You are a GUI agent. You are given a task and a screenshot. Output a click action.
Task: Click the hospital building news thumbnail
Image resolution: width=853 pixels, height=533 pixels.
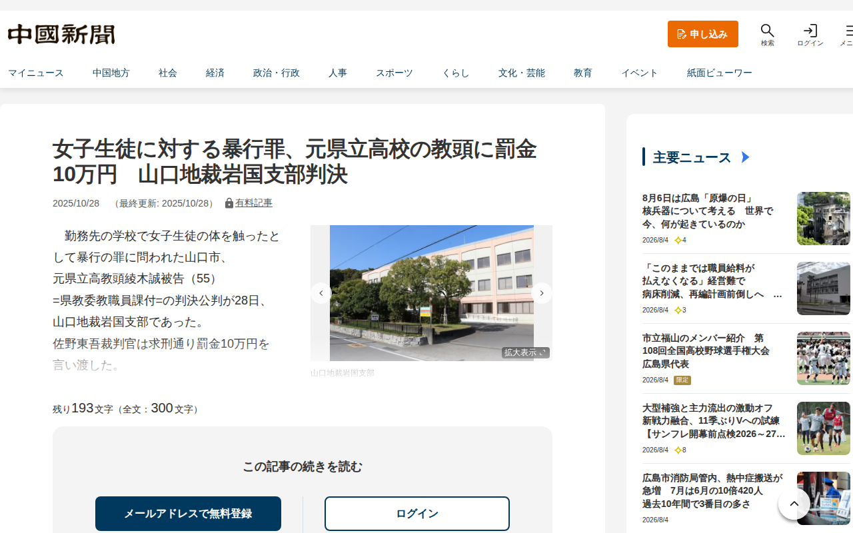(x=824, y=288)
